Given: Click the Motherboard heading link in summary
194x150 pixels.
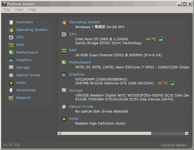Looking at the screenshot, I should point(80,62).
